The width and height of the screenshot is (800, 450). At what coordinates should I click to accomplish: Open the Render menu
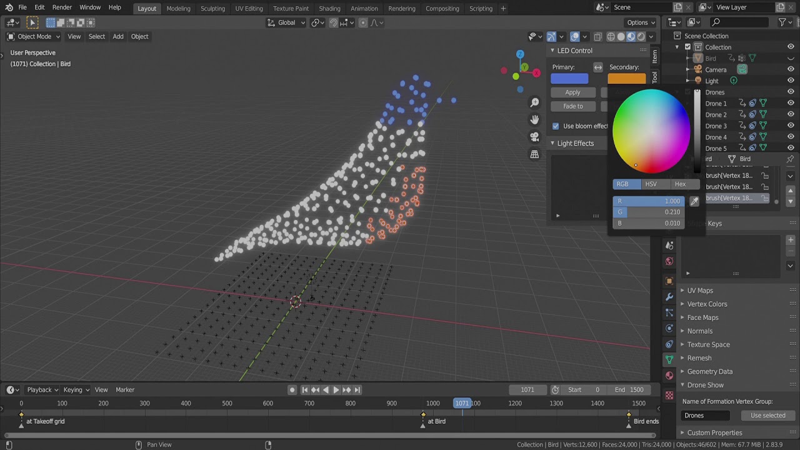(x=62, y=7)
